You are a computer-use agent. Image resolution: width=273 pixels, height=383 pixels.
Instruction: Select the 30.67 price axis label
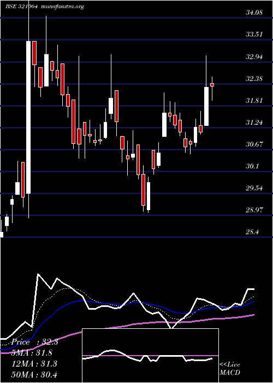point(254,144)
